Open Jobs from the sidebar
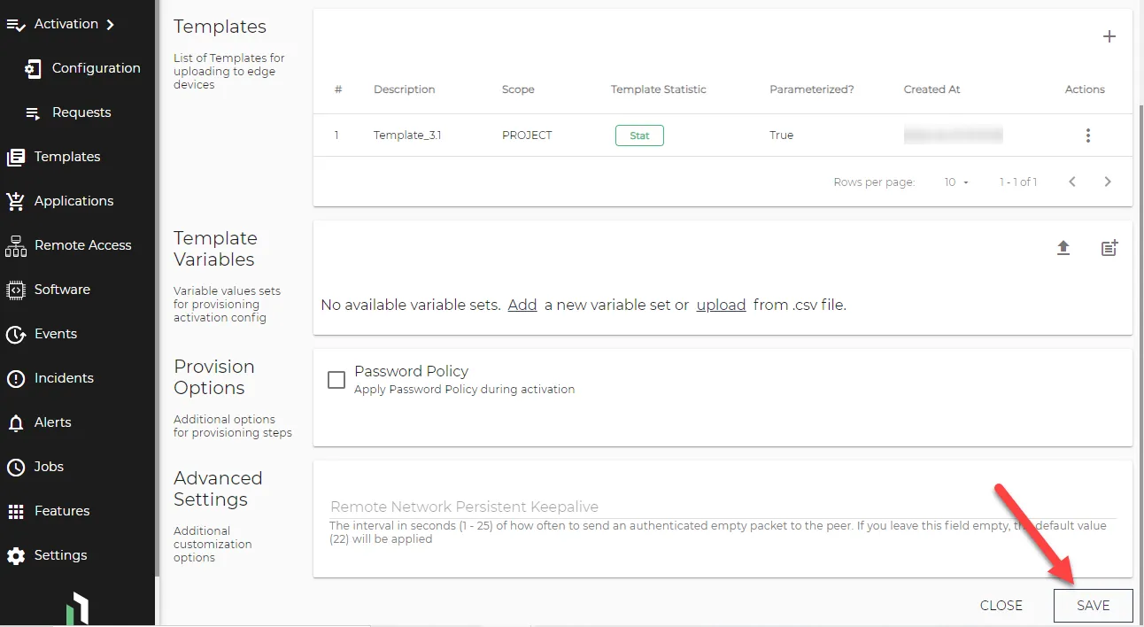The width and height of the screenshot is (1144, 627). click(x=49, y=467)
